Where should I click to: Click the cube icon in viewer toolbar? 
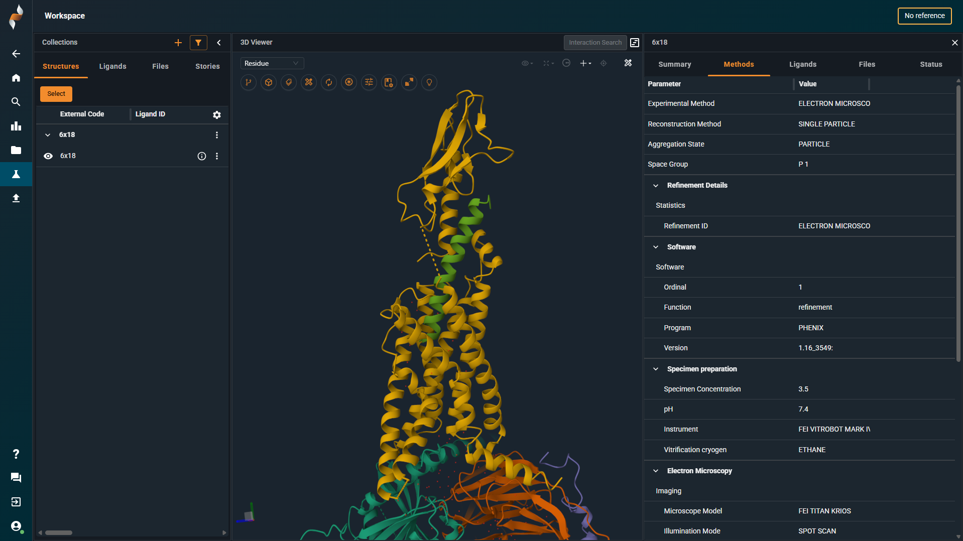click(x=269, y=82)
